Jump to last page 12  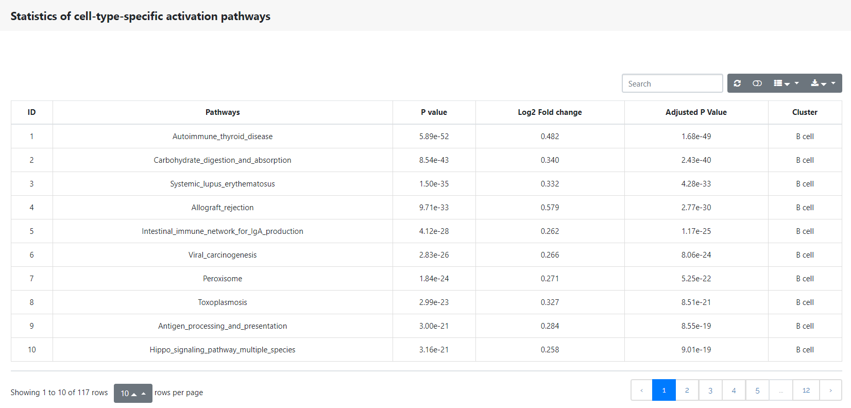click(x=806, y=390)
